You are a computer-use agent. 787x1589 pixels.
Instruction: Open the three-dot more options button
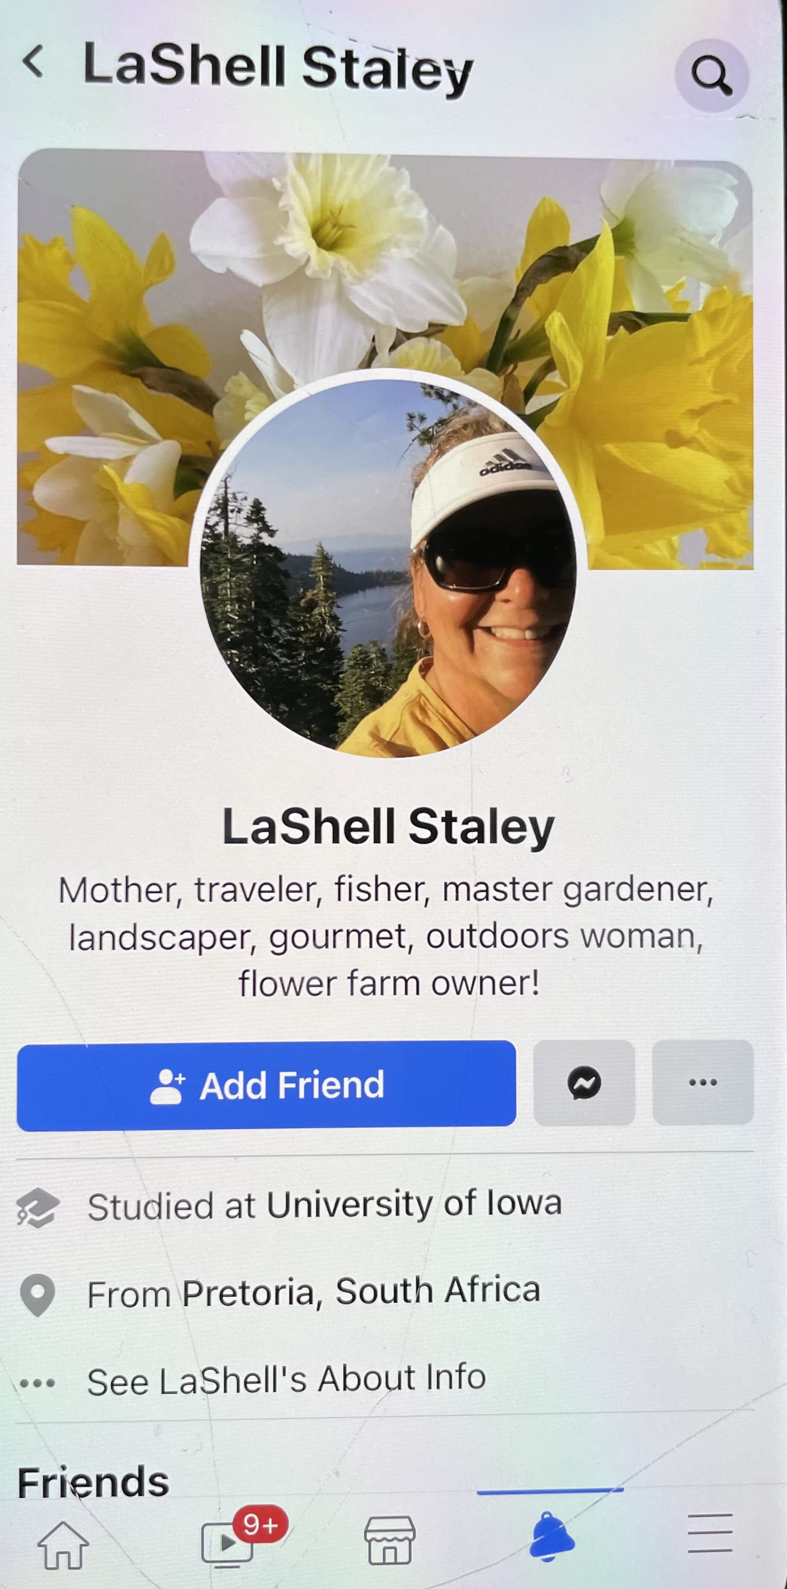tap(703, 1083)
